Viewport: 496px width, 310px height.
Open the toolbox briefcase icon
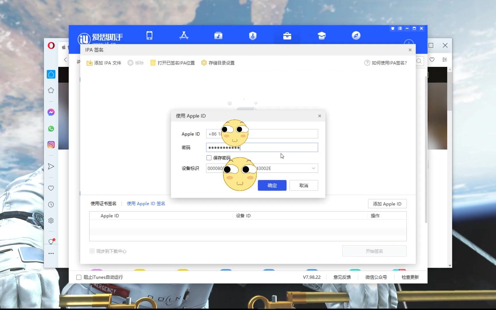[x=287, y=36]
